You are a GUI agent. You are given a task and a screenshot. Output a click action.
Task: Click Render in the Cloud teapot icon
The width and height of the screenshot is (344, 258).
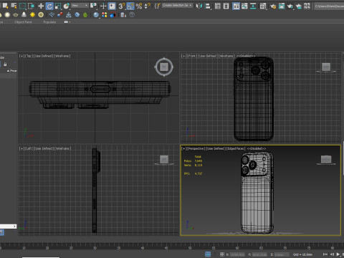(299, 6)
